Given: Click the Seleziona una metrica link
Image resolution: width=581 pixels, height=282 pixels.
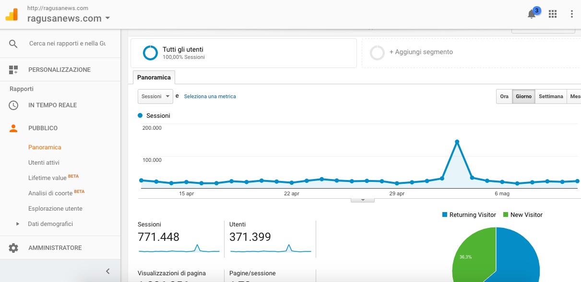Looking at the screenshot, I should tap(210, 96).
